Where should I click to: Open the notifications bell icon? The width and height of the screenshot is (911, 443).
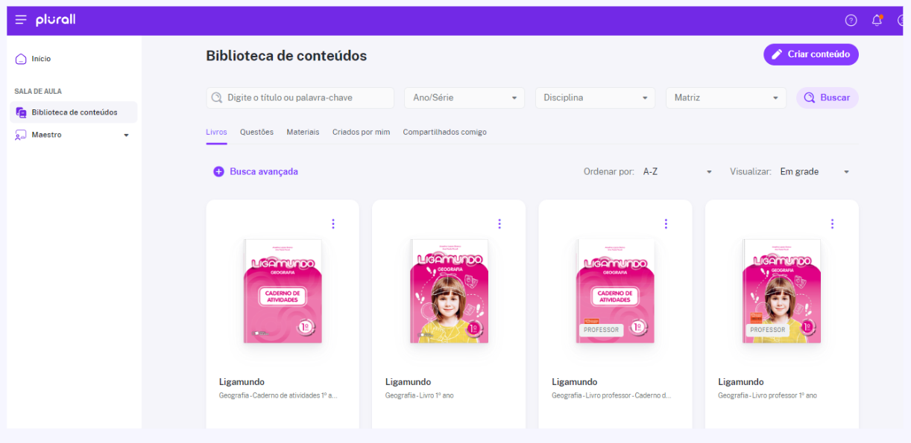(877, 20)
